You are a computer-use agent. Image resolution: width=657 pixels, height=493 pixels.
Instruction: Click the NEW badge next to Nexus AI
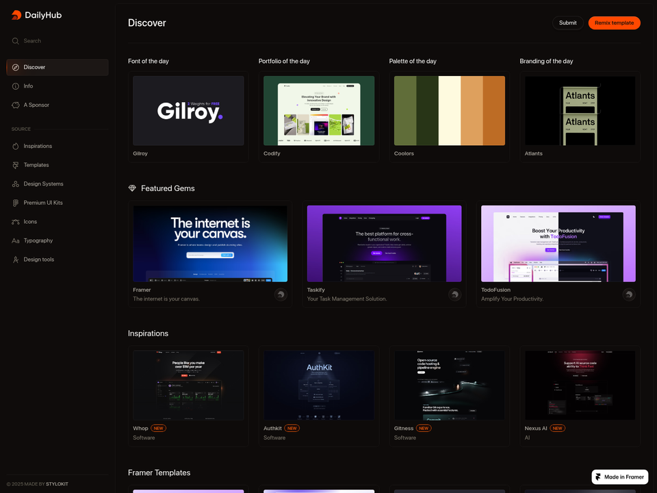pyautogui.click(x=557, y=429)
